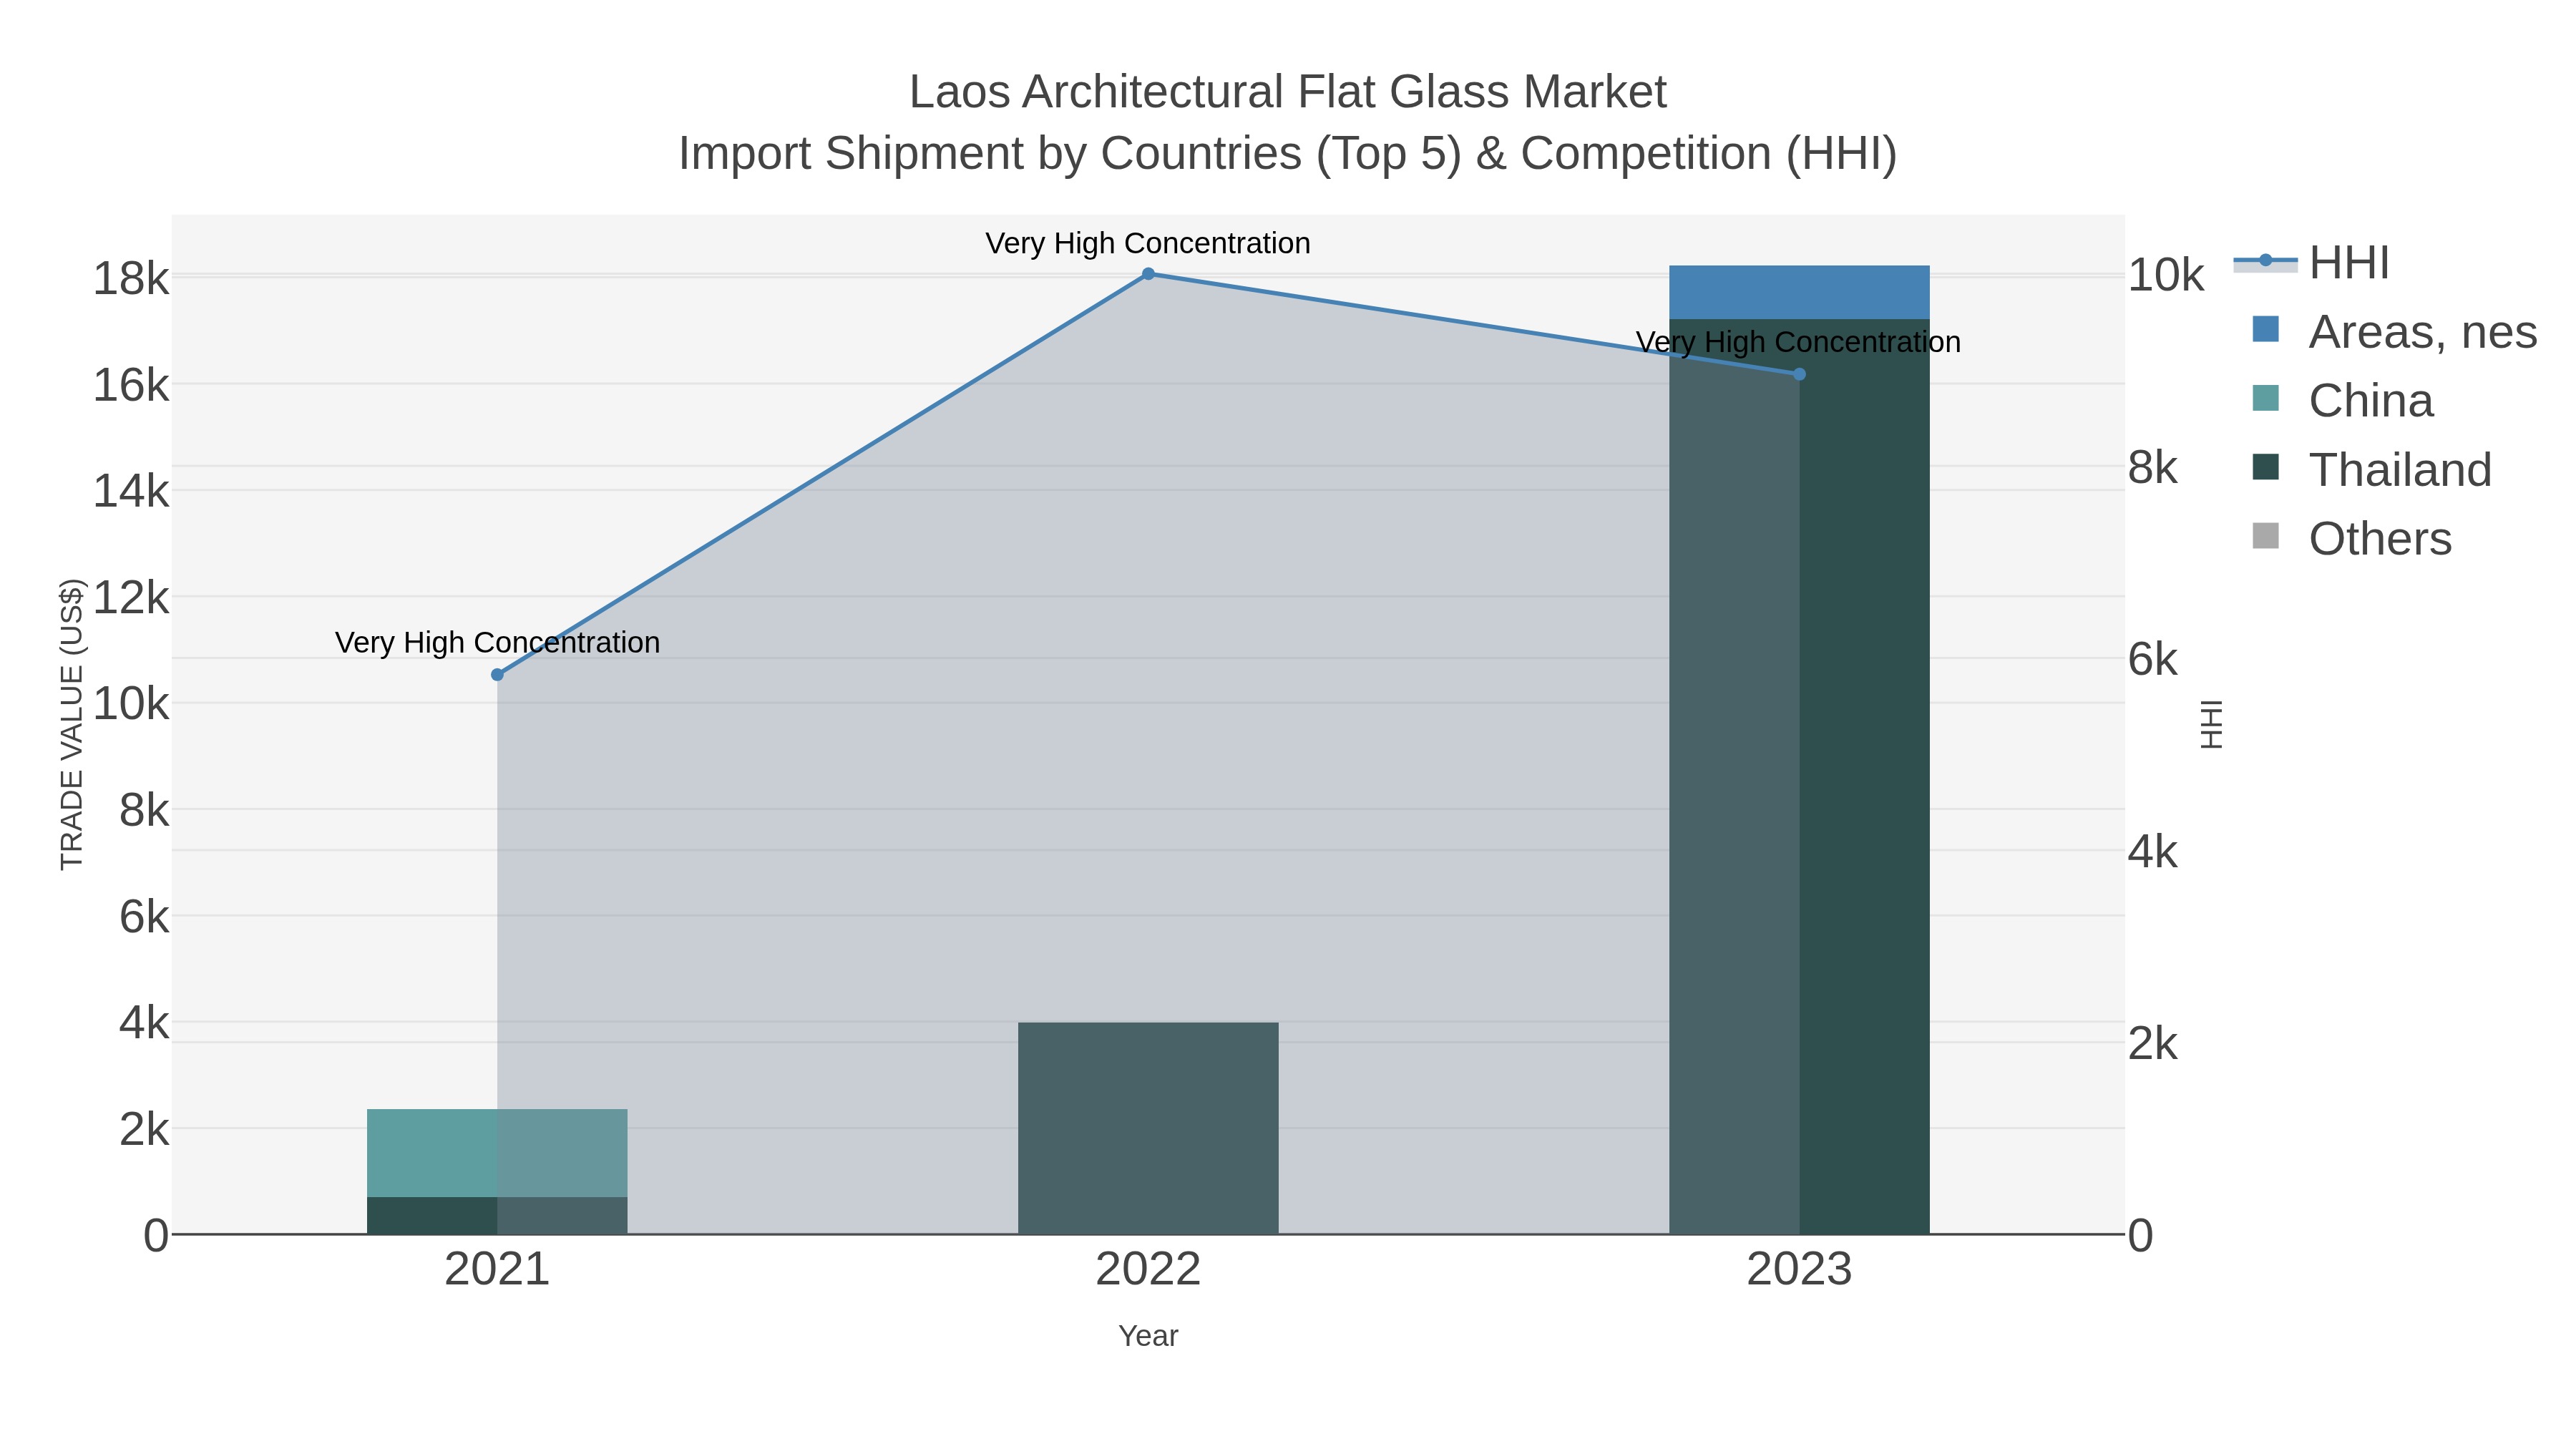Image resolution: width=2576 pixels, height=1449 pixels.
Task: Click the Year axis title
Action: coord(1148,1336)
